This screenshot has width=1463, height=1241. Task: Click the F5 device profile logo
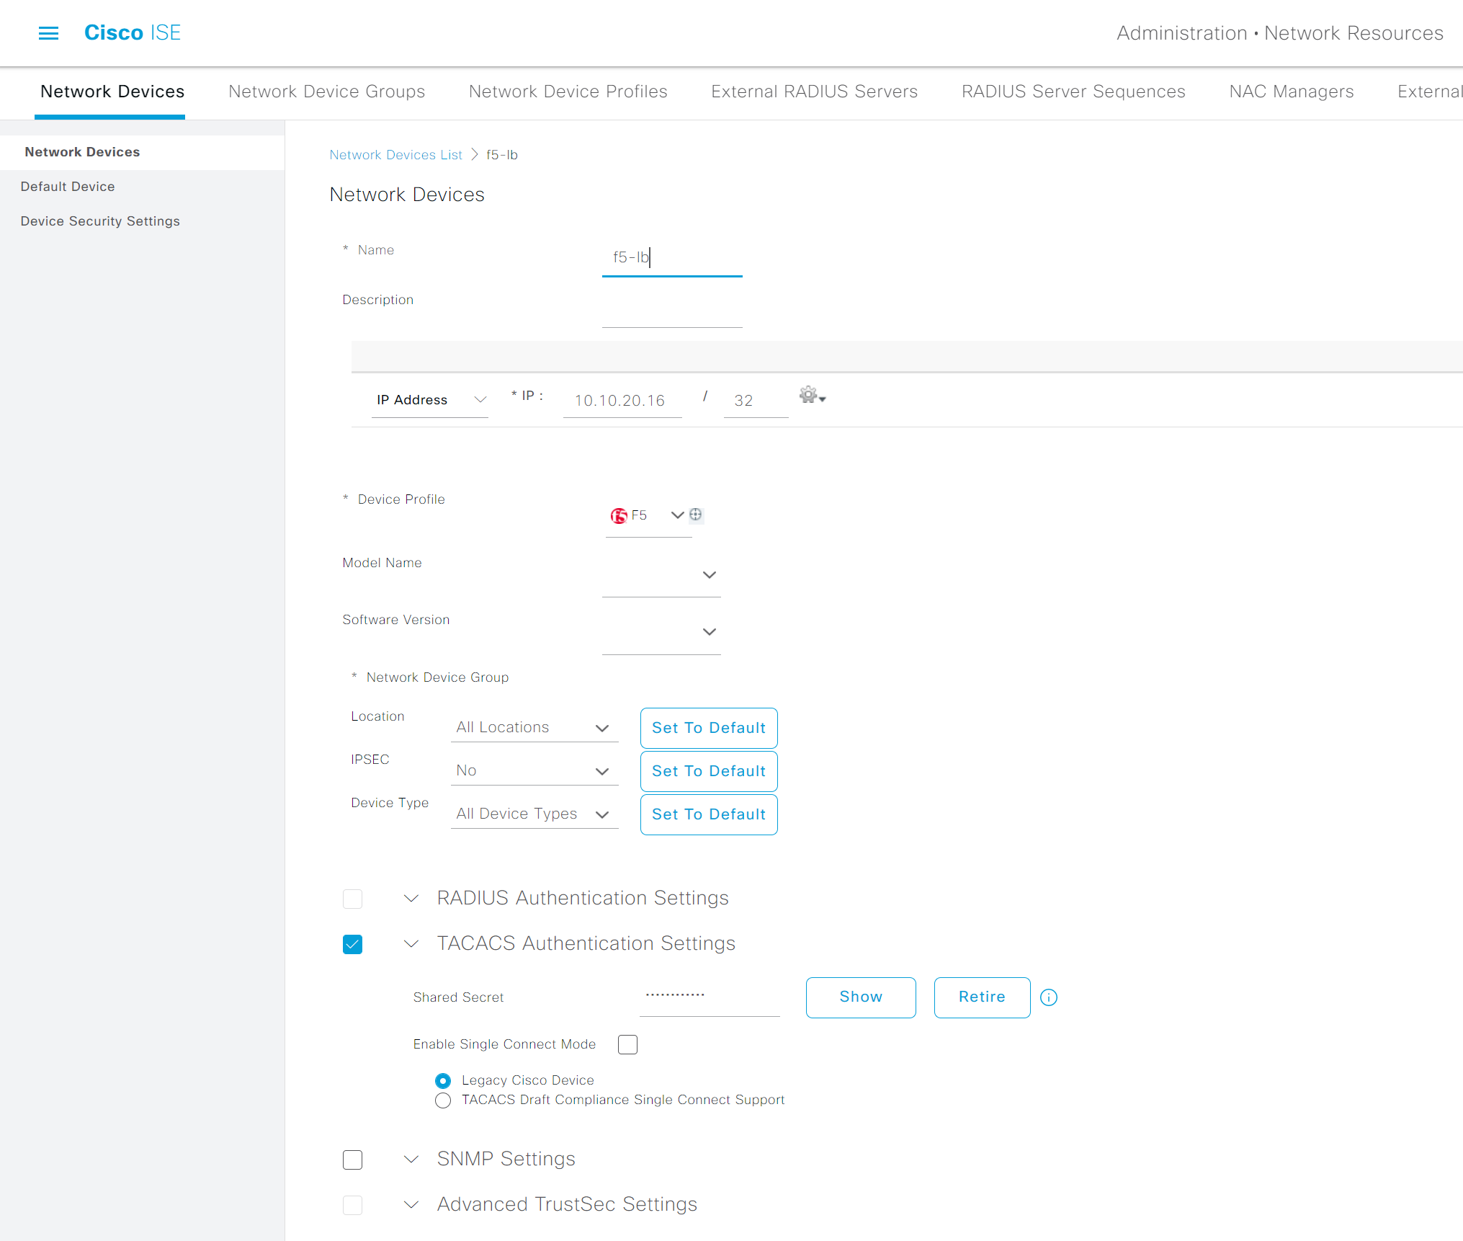tap(619, 516)
